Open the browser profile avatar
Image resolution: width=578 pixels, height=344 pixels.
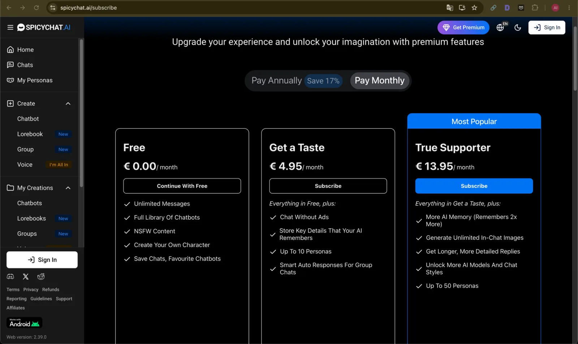pyautogui.click(x=555, y=8)
